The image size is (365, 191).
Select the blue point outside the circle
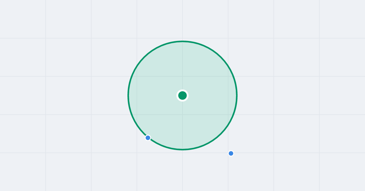click(231, 153)
